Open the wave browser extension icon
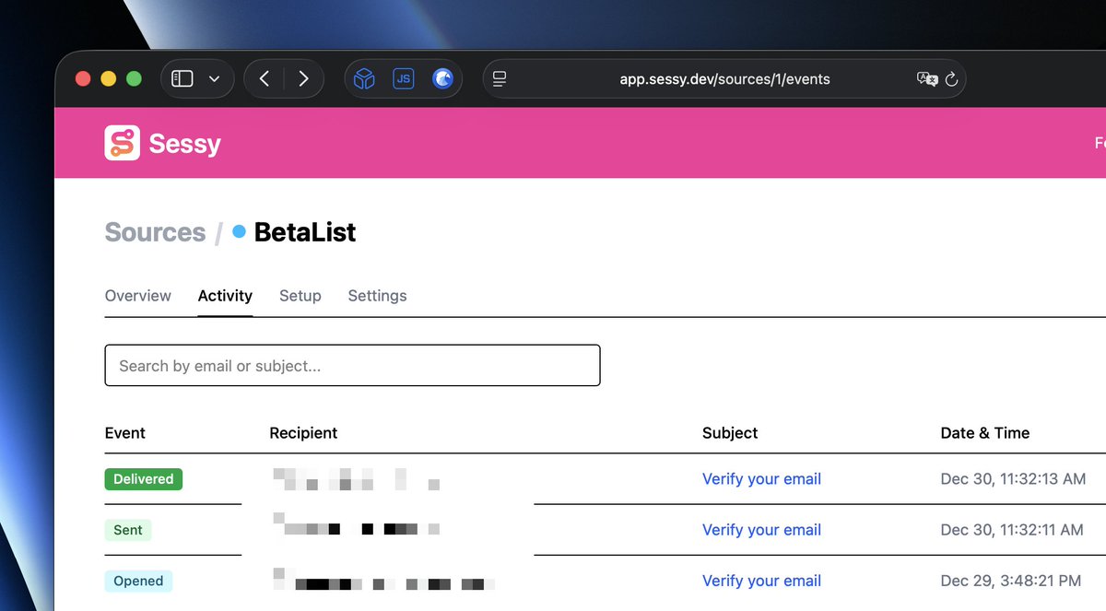Image resolution: width=1106 pixels, height=611 pixels. point(442,78)
